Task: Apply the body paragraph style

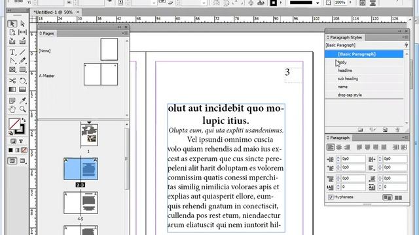Action: tap(364, 63)
